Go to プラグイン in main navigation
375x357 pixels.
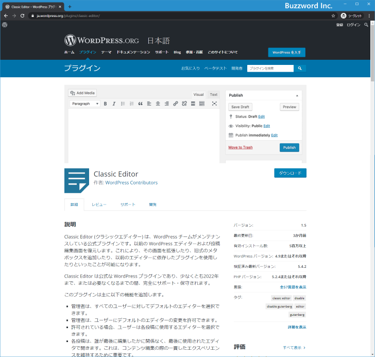click(x=88, y=52)
